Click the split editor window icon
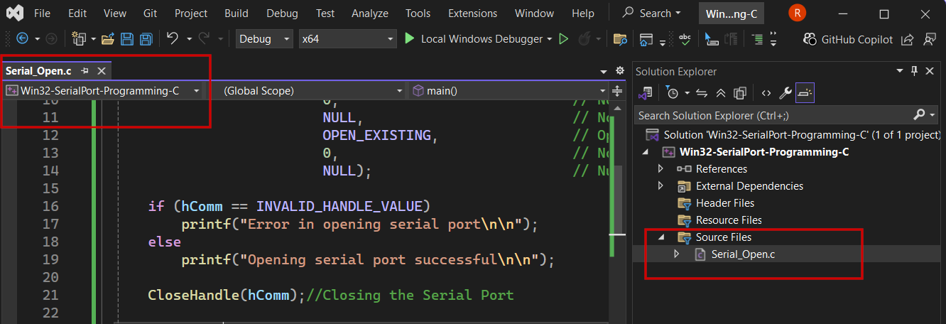946x324 pixels. point(617,91)
